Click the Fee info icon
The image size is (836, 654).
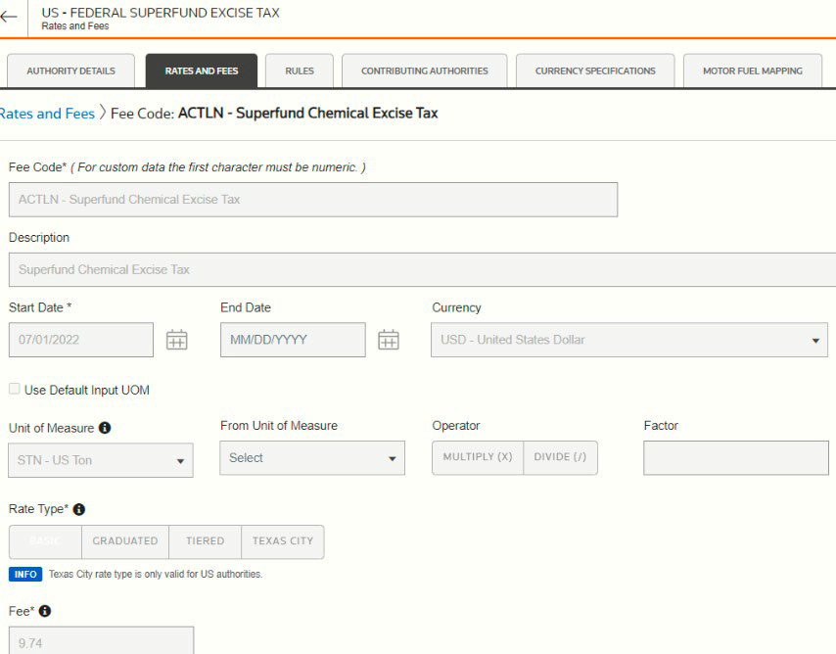(45, 611)
